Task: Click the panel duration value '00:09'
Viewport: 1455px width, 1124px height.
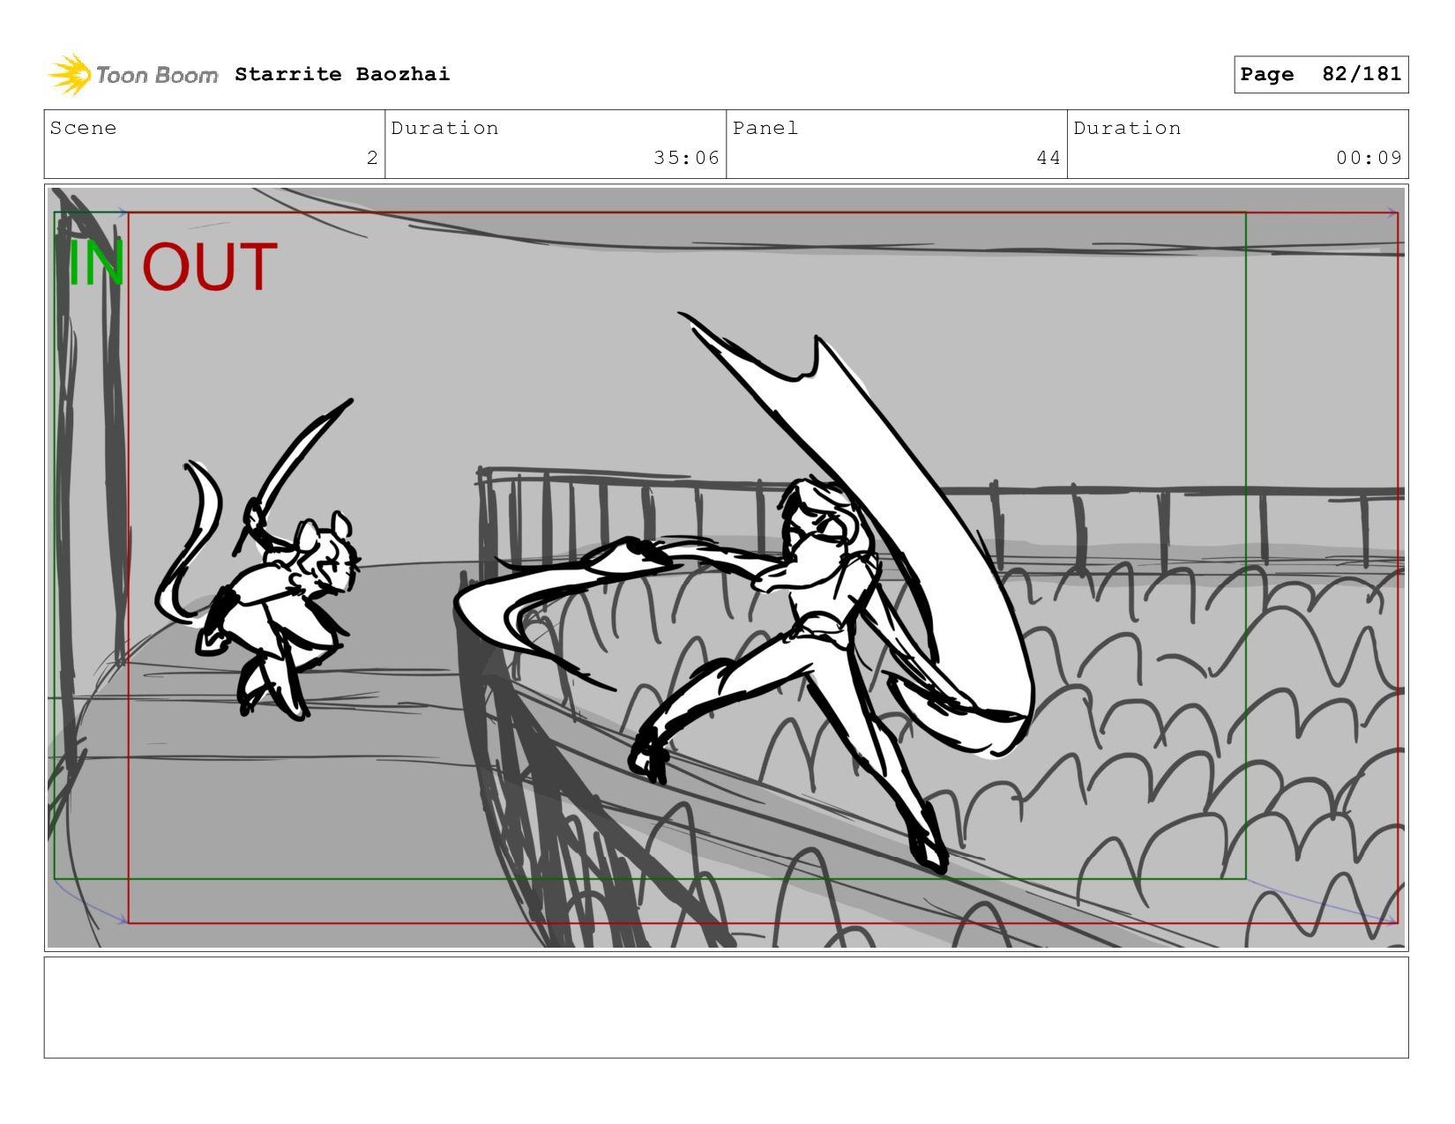Action: (1369, 158)
